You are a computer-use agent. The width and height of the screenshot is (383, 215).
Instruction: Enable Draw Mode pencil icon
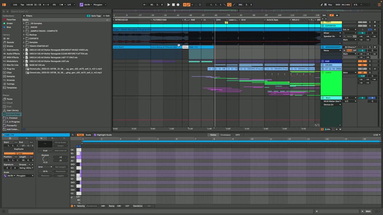pos(322,5)
